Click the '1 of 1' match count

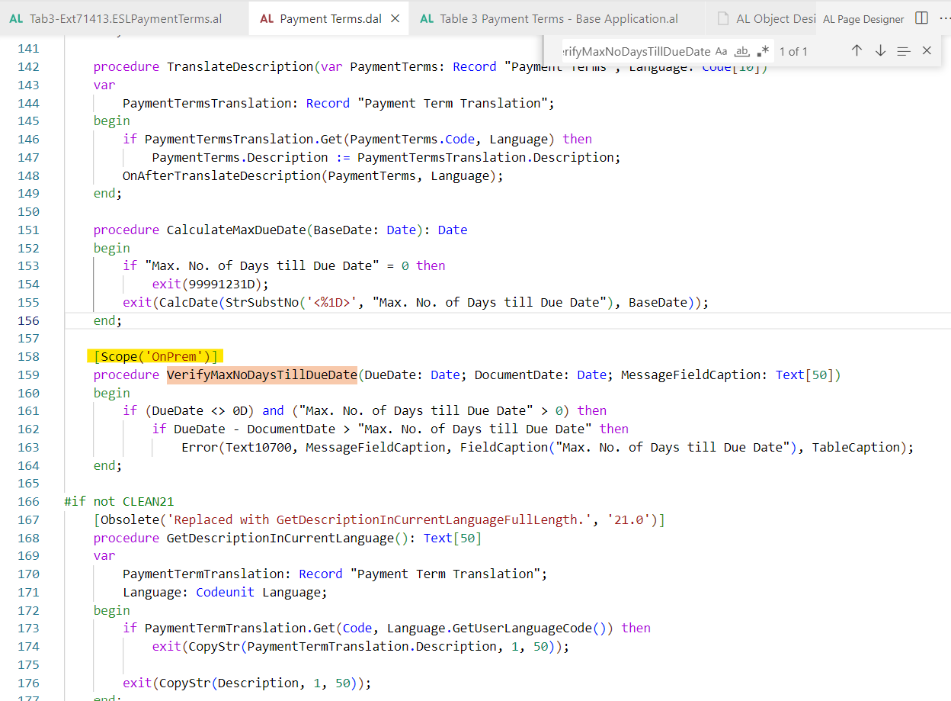click(x=793, y=51)
